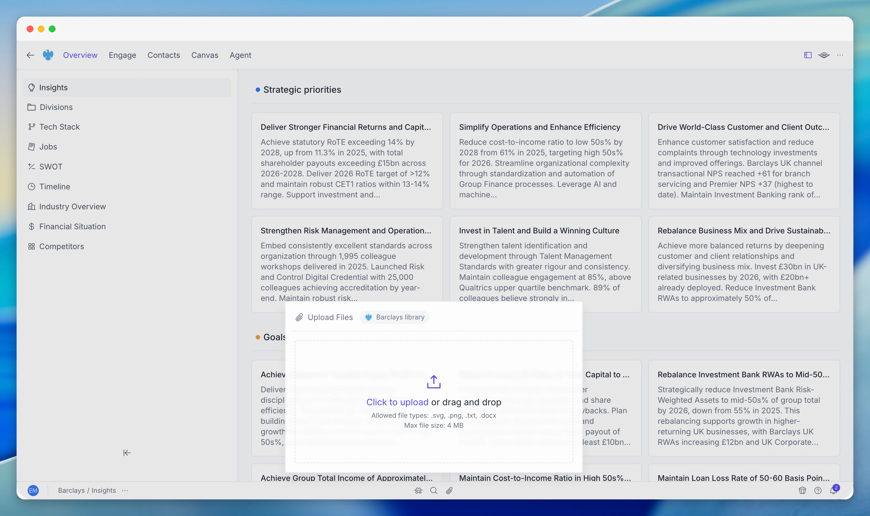Open the Canvas tab

[205, 55]
